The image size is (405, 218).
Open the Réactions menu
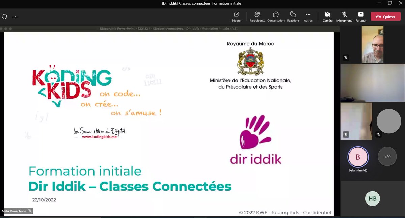pyautogui.click(x=293, y=17)
